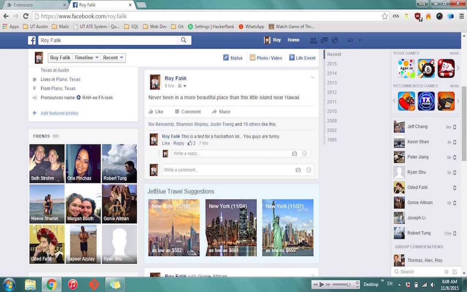Go to Home in Facebook top bar

click(293, 40)
